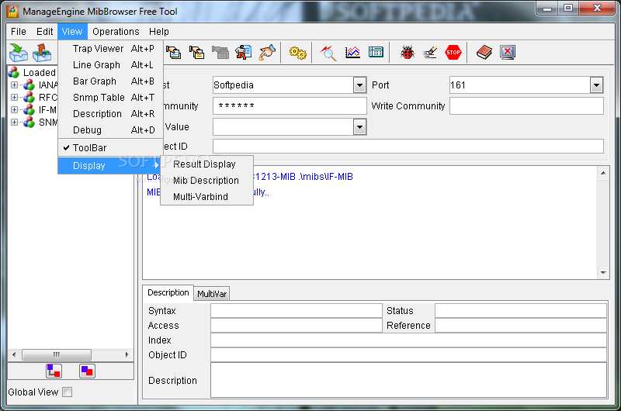Close the open View menu
Screen dimensions: 621x411
(72, 32)
